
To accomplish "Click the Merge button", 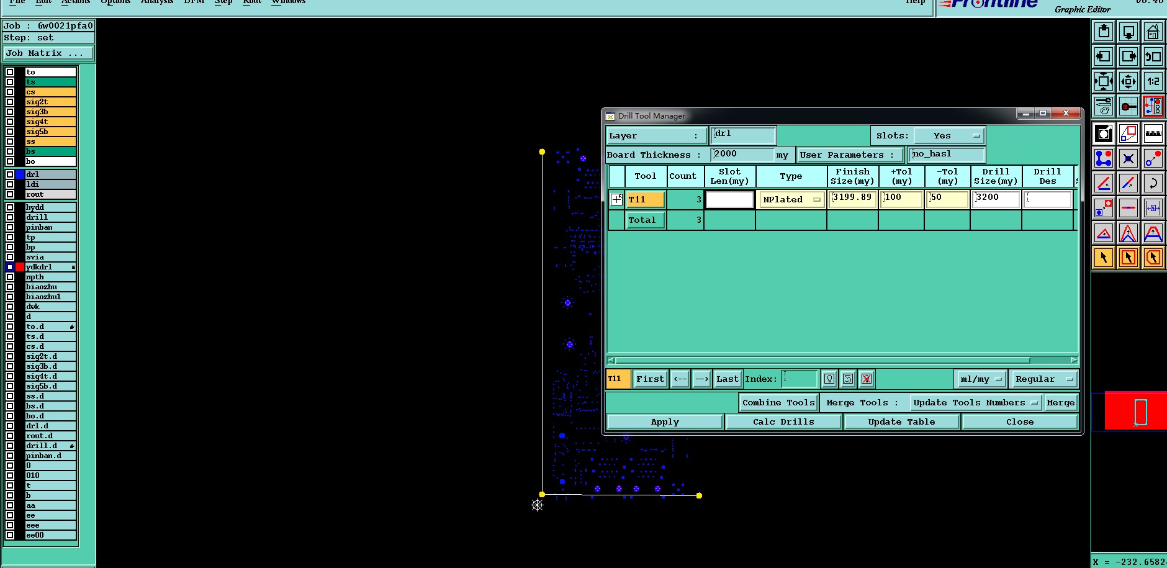I will click(1060, 403).
